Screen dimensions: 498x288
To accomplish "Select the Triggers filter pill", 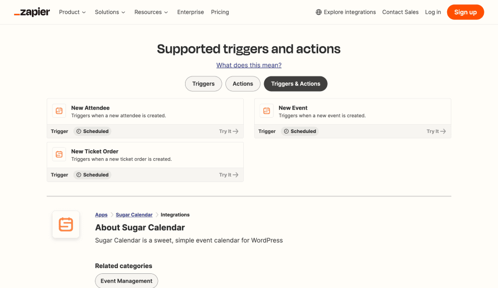I will coord(203,84).
